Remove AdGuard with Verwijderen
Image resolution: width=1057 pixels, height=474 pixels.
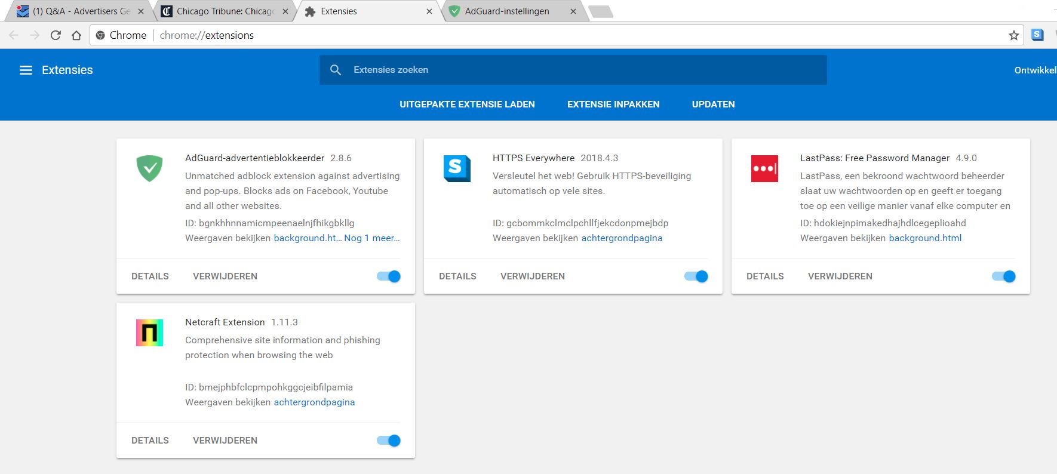[225, 276]
